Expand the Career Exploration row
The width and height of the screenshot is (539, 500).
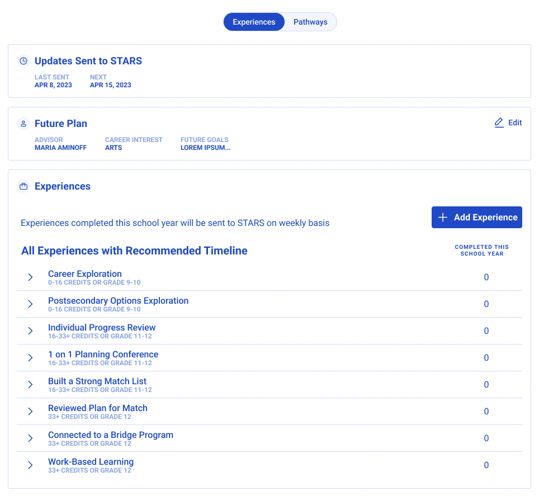(x=31, y=277)
